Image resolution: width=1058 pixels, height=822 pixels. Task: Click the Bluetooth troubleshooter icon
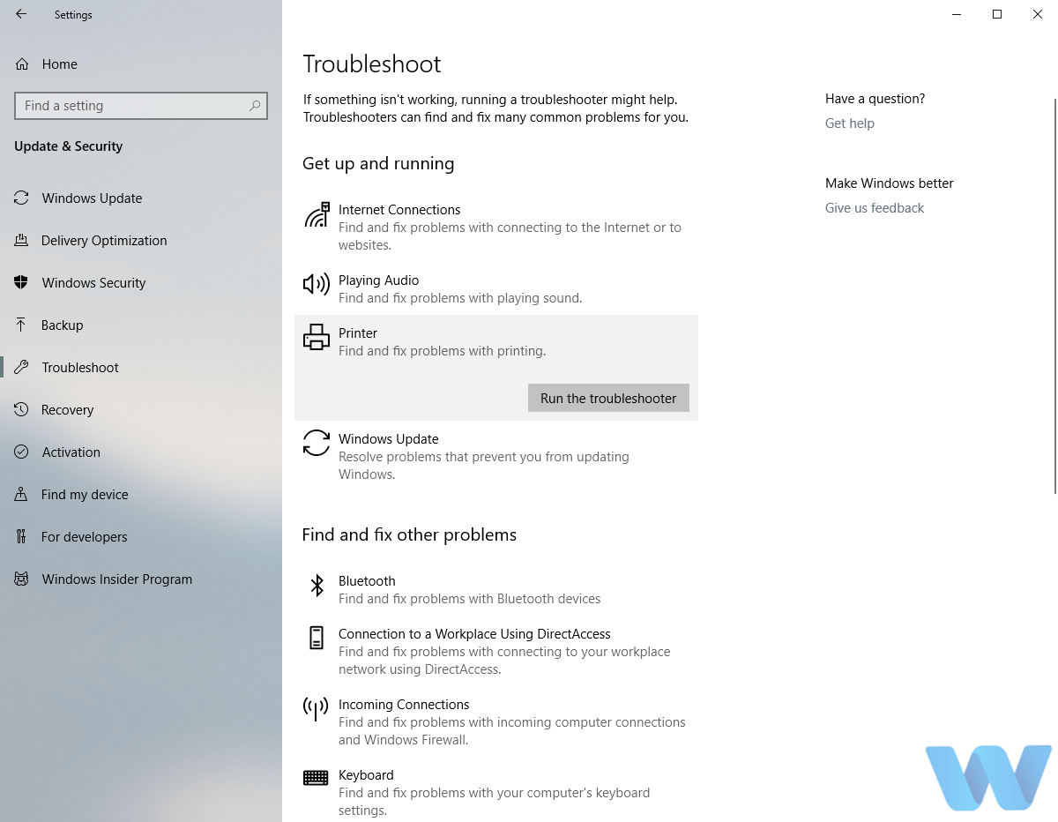point(317,585)
